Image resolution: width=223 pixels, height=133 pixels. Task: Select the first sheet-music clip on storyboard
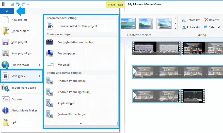(x=156, y=48)
